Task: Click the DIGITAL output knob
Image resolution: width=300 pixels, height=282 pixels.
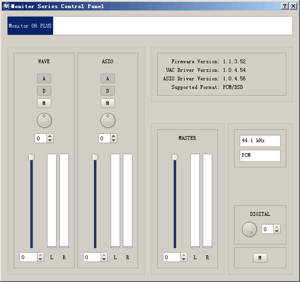Action: tap(249, 229)
